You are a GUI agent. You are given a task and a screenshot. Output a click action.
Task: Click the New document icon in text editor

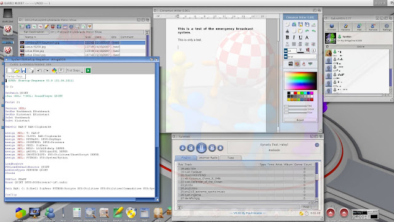click(x=9, y=70)
